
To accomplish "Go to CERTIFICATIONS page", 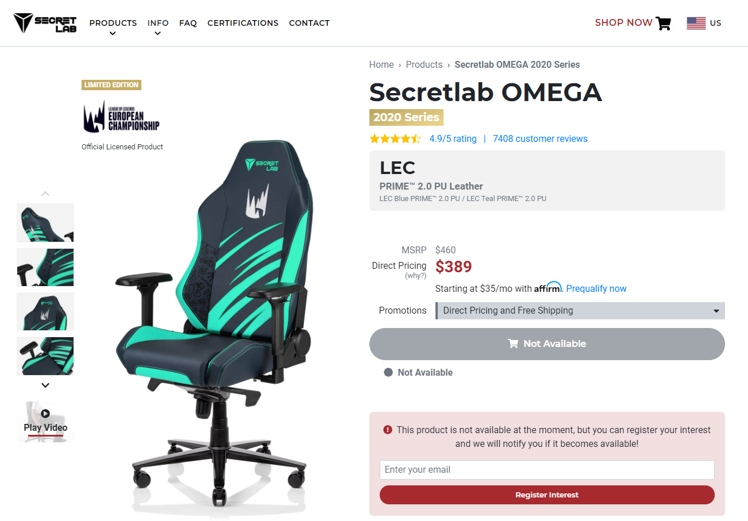I will 243,23.
